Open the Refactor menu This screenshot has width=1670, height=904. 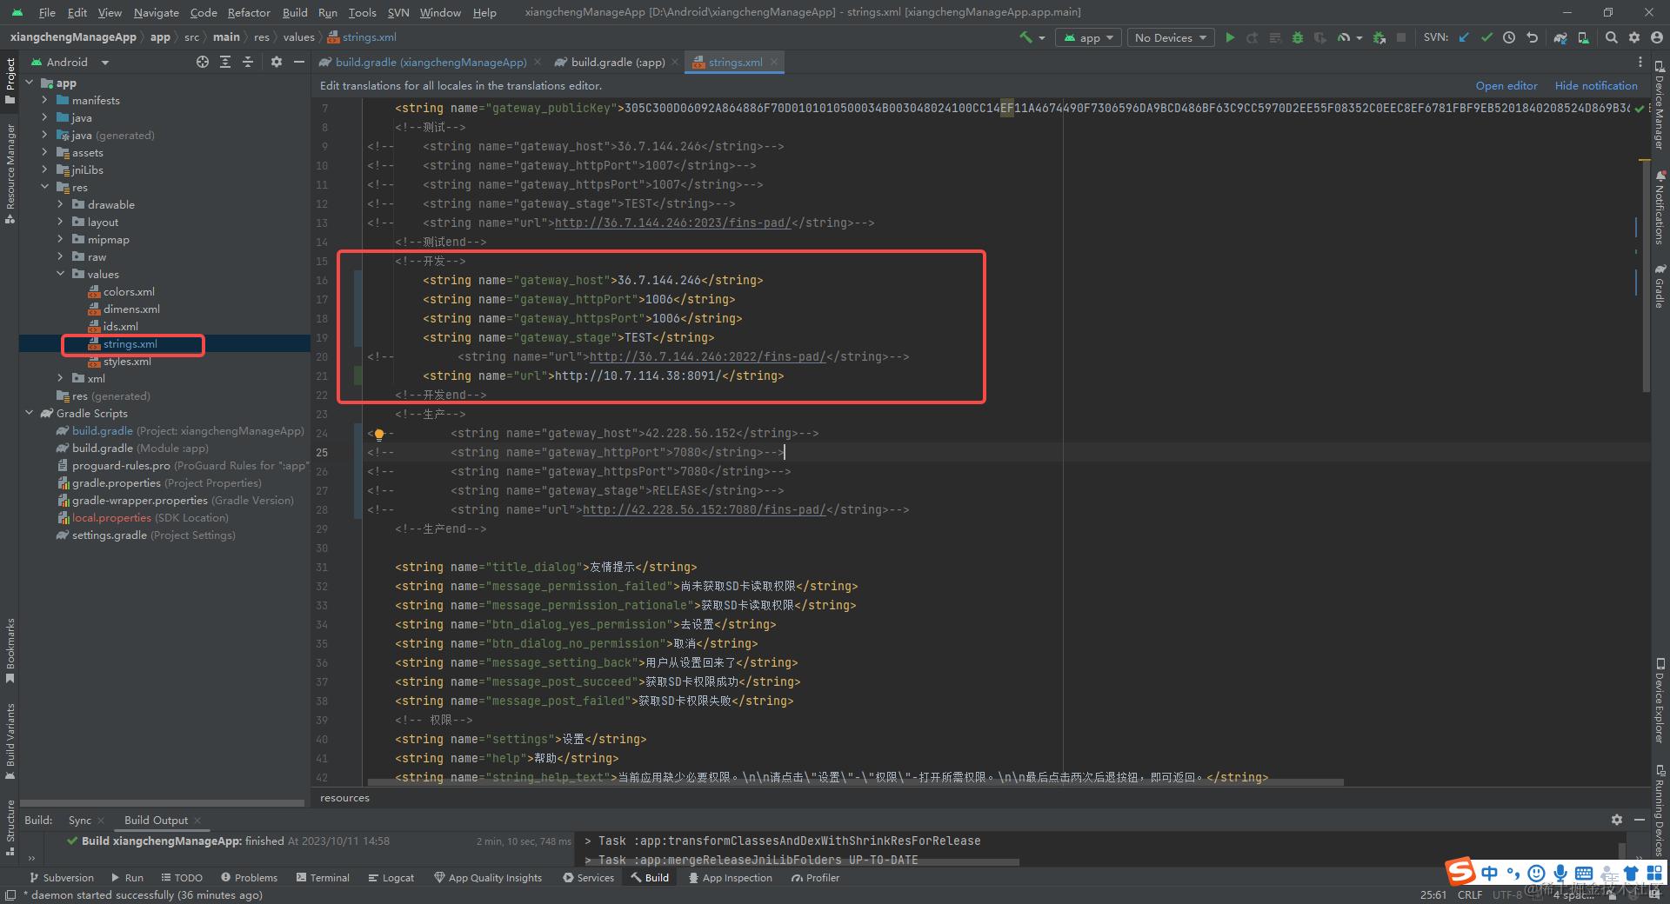(249, 12)
